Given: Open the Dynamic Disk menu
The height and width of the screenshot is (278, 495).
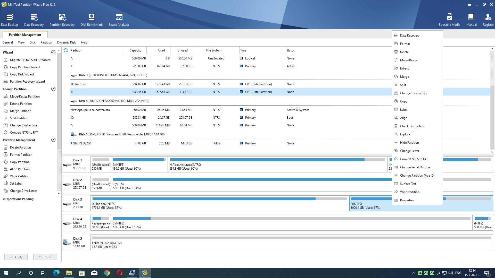Looking at the screenshot, I should [66, 42].
